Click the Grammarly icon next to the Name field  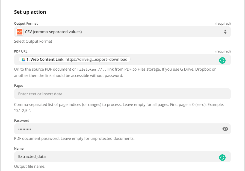click(222, 158)
